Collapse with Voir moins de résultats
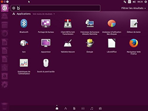Image resolution: width=148 pixels, height=111 pixels. tap(44, 14)
